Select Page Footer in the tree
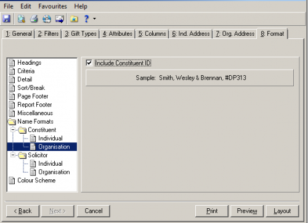Screen dimensions: 308x223 [33, 96]
